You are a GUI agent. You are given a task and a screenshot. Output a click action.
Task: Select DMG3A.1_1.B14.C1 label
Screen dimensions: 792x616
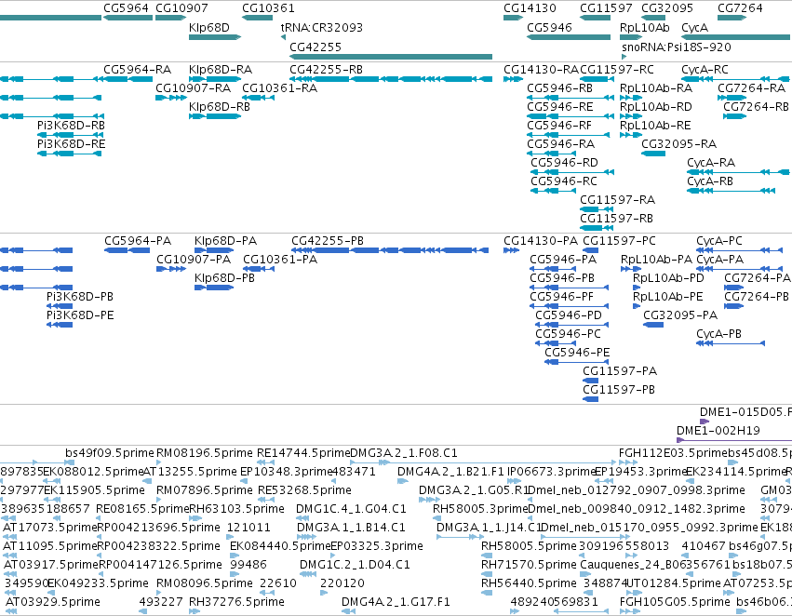[351, 527]
